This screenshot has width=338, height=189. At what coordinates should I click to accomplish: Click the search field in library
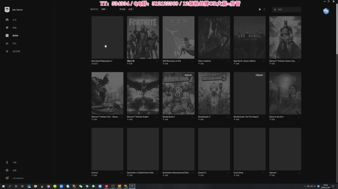[287, 9]
